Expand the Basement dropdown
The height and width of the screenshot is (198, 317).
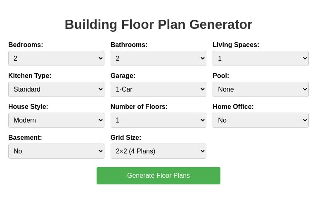click(56, 151)
